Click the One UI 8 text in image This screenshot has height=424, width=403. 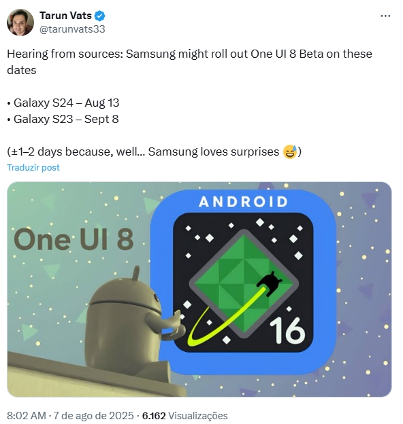click(74, 239)
